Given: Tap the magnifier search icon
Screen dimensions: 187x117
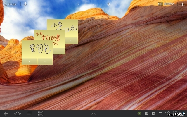Looking at the screenshot, I should tap(5, 4).
